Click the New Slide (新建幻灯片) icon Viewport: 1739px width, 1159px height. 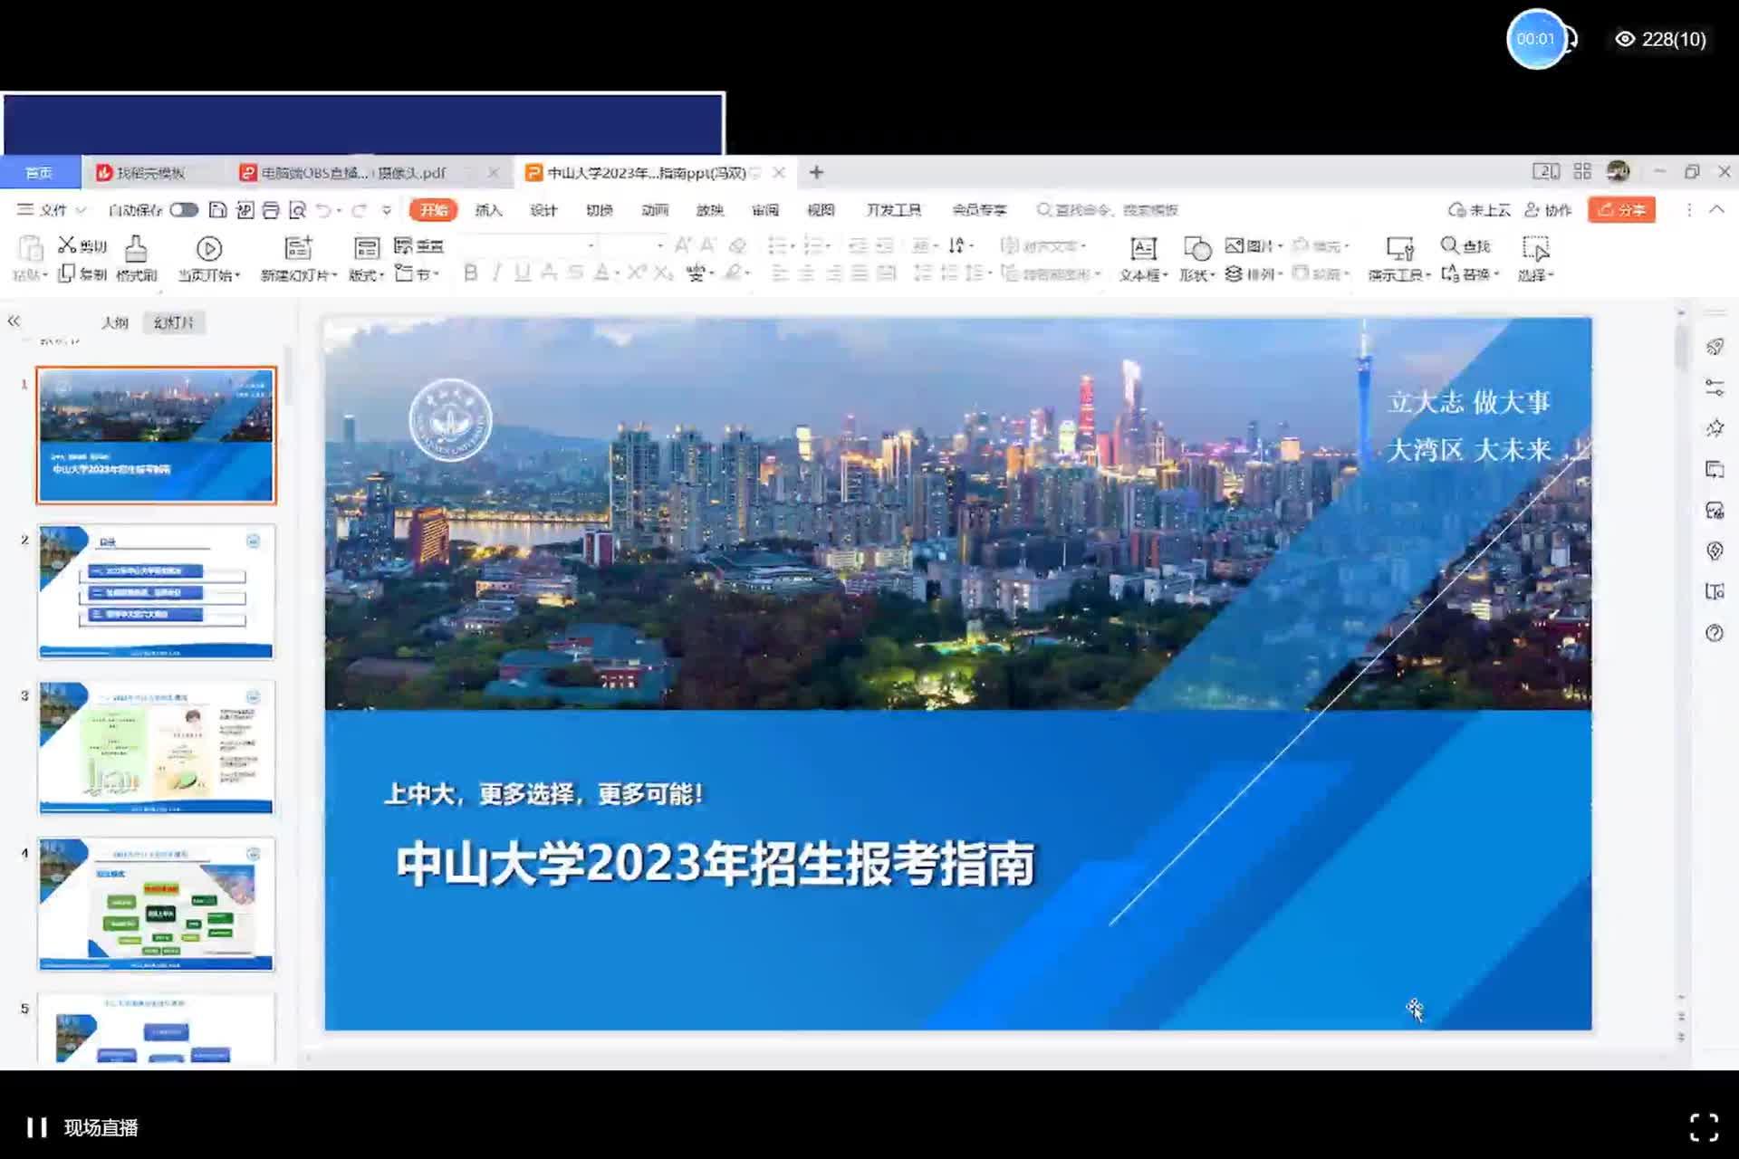(x=298, y=248)
